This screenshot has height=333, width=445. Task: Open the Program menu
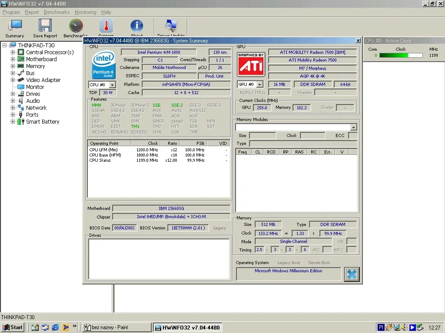[11, 12]
